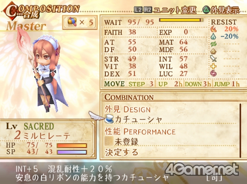Click the sword resistance icon
The height and width of the screenshot is (184, 247).
(213, 59)
